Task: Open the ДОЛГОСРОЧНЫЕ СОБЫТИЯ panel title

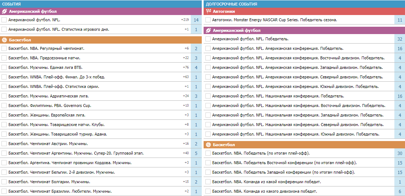Action: 231,4
